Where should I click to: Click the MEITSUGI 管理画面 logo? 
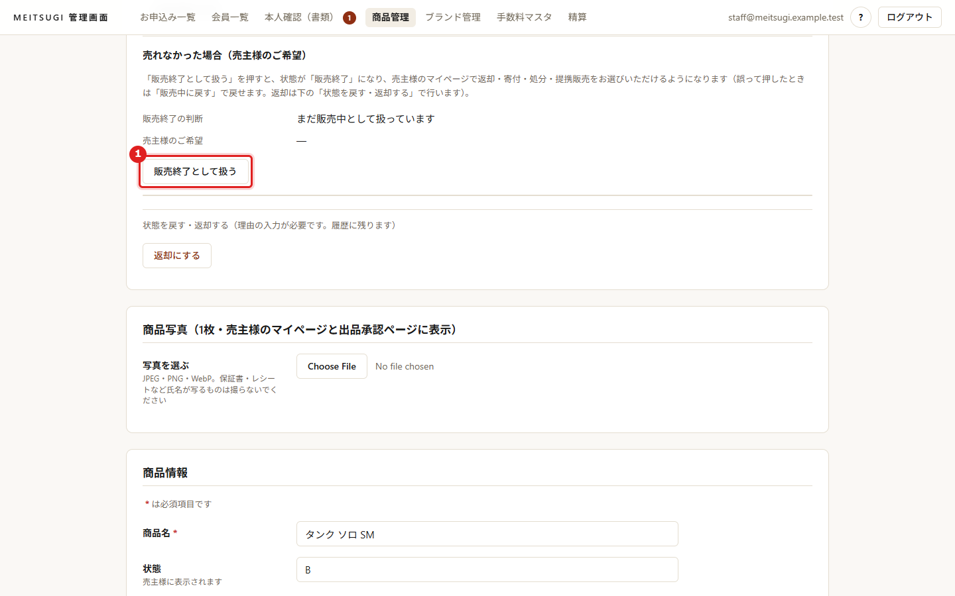pyautogui.click(x=61, y=17)
